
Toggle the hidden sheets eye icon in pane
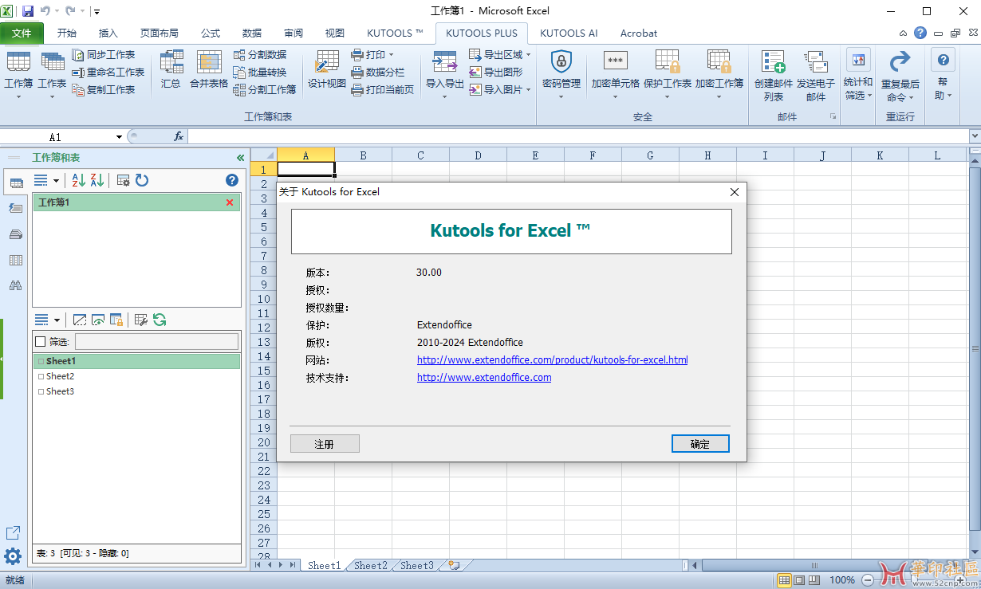pyautogui.click(x=98, y=320)
